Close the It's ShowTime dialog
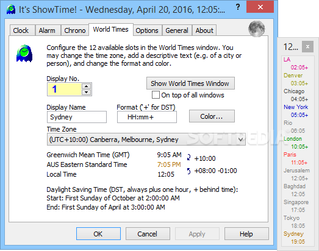The height and width of the screenshot is (251, 319). 260,7
